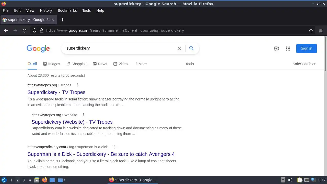Open options for tvtropes.org Website result
Screen dimensions: 327x184
(84, 115)
